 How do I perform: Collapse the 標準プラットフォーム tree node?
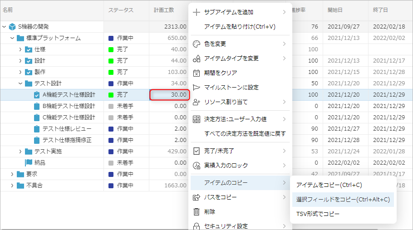coord(12,38)
